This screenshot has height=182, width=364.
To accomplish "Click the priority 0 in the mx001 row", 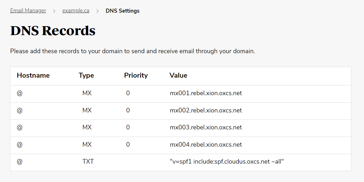I will tap(128, 93).
